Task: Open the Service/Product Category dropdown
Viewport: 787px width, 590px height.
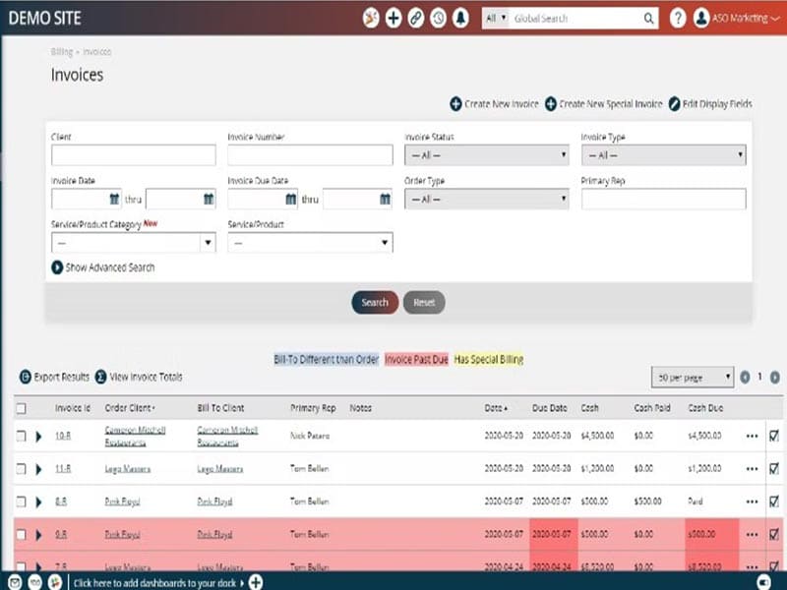Action: coord(134,243)
